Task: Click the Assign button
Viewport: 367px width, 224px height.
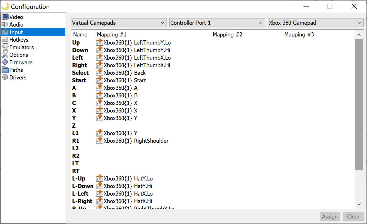Action: pos(330,216)
